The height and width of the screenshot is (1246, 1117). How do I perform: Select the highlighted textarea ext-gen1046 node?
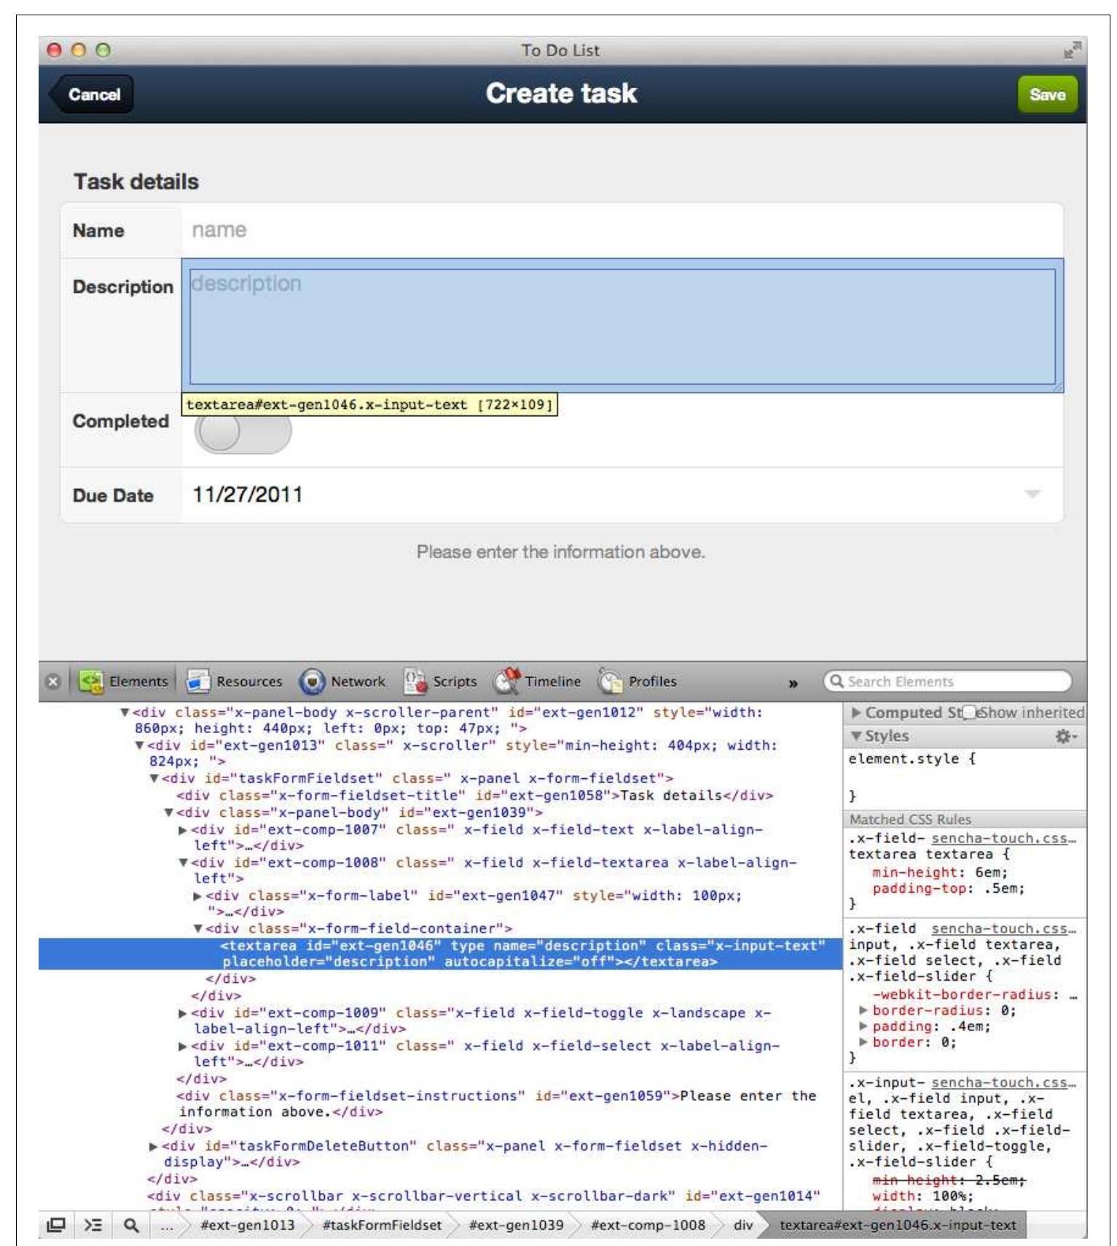point(440,954)
